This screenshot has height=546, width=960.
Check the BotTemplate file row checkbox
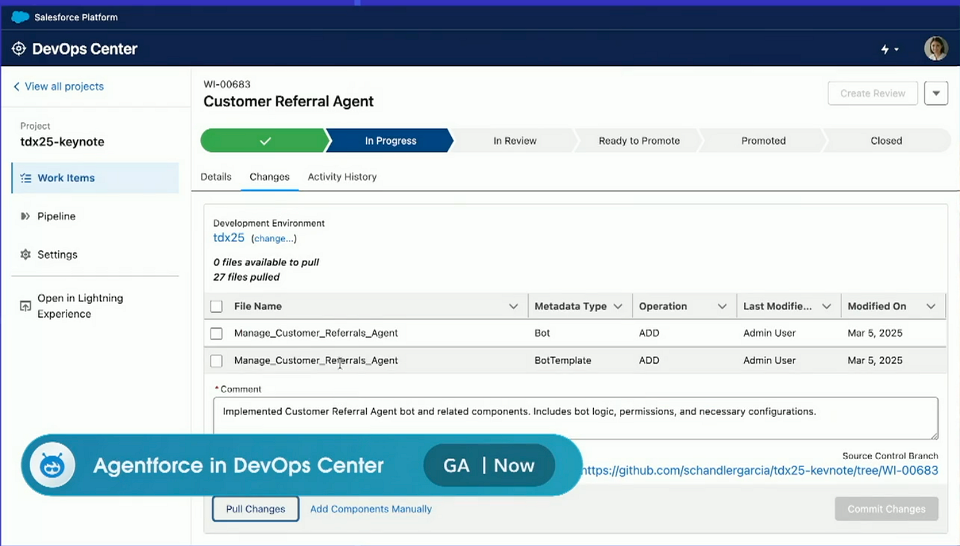(216, 361)
